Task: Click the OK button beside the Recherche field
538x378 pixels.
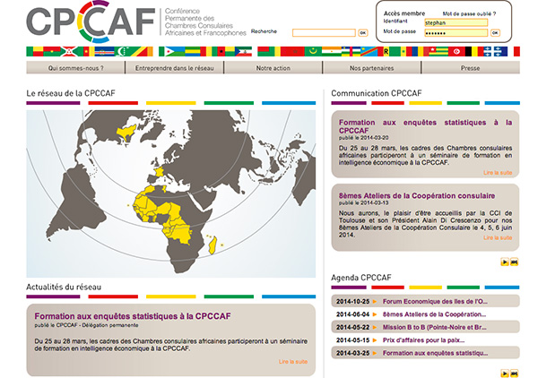Action: (362, 33)
